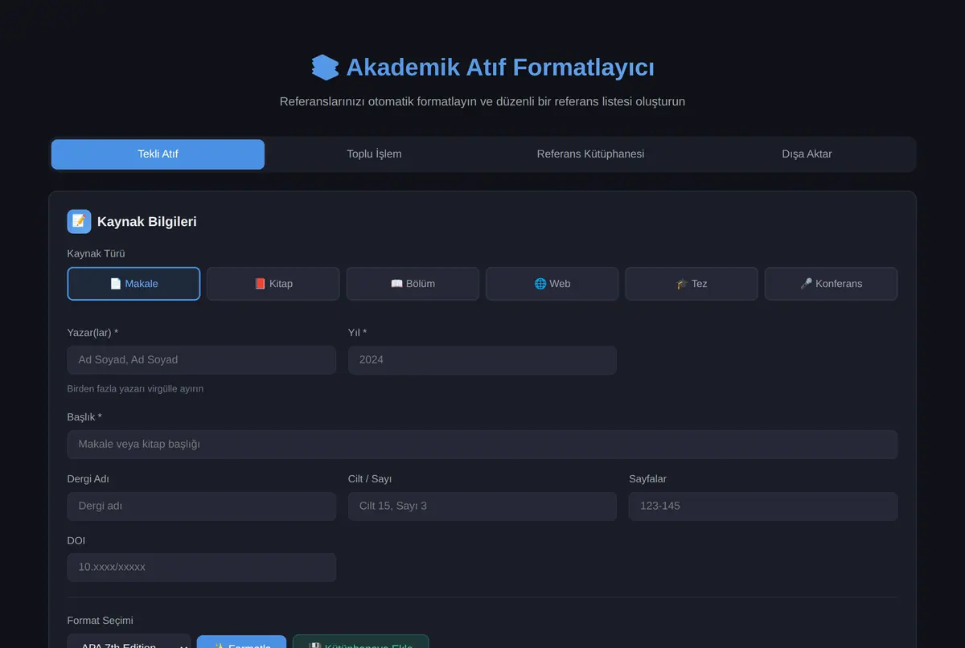Screen dimensions: 965x648
Task: Focus the Dergi Adı journal field
Action: point(202,507)
